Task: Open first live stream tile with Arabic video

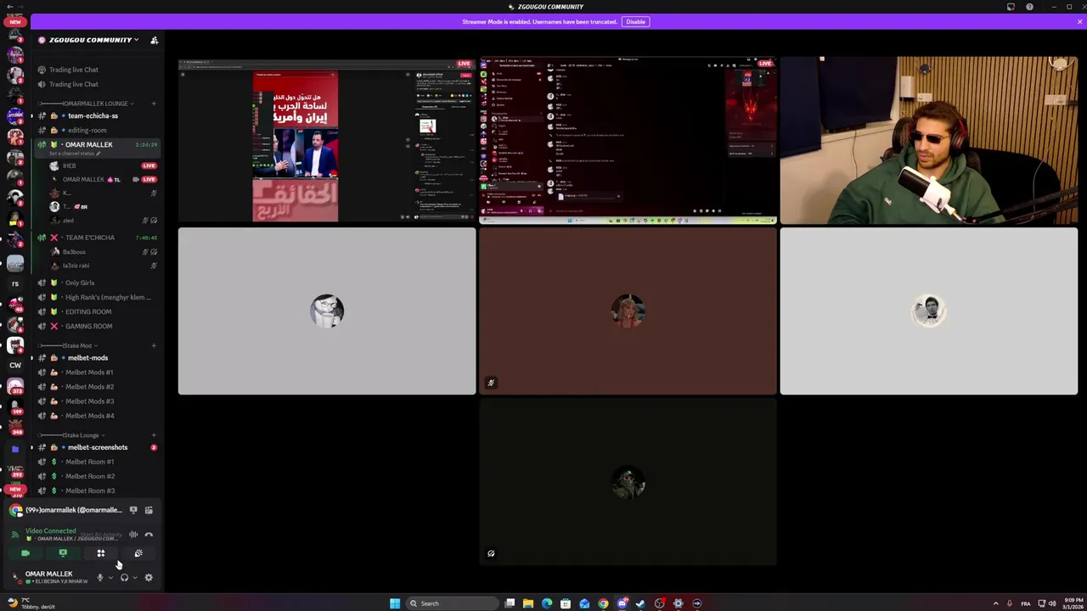Action: (327, 141)
